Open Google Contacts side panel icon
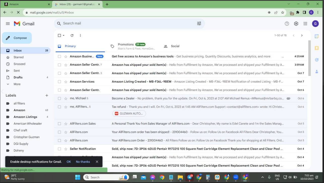Screen dimensions: 324x183 317,72
